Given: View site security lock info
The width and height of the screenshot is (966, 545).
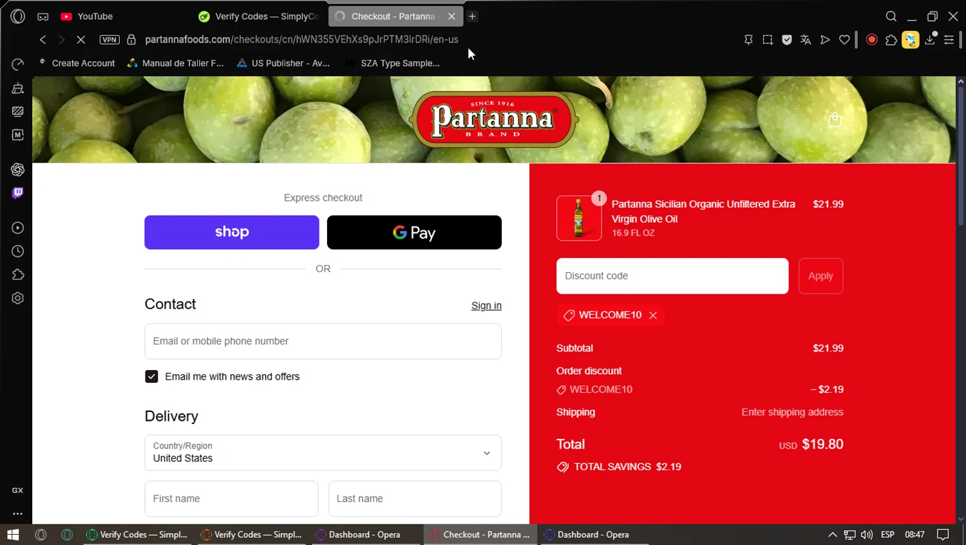Looking at the screenshot, I should 131,39.
